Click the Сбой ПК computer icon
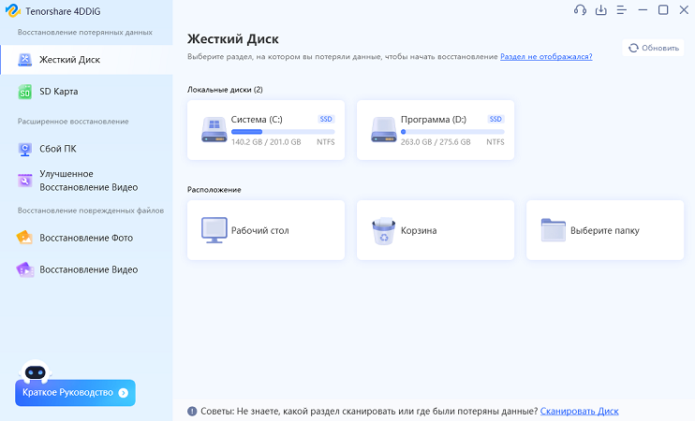 (24, 149)
